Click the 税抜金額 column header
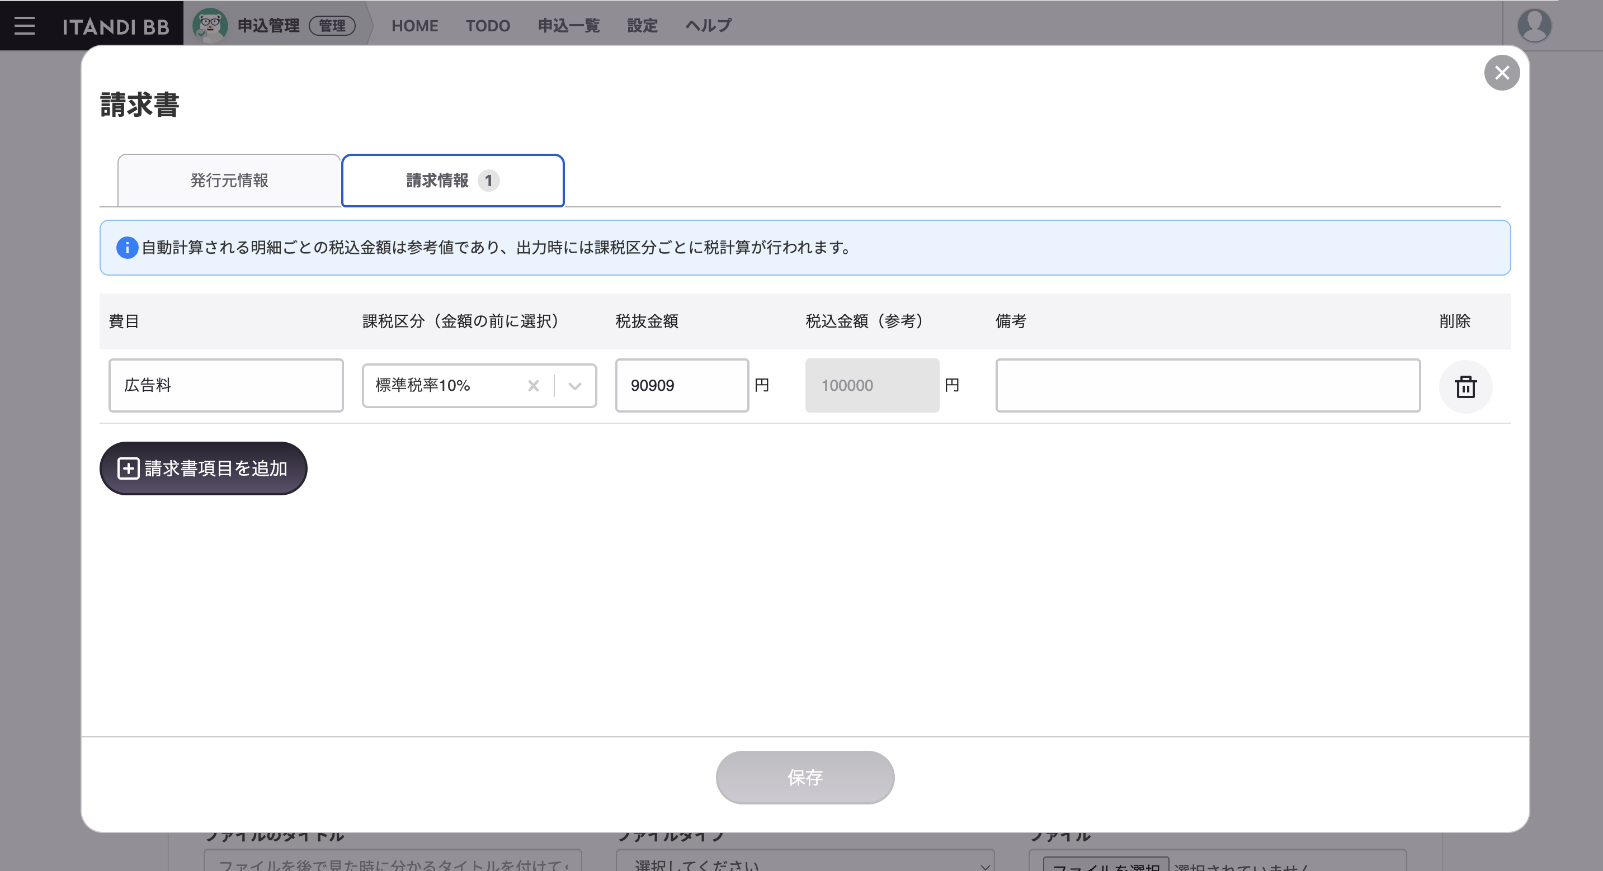The image size is (1603, 871). 647,321
